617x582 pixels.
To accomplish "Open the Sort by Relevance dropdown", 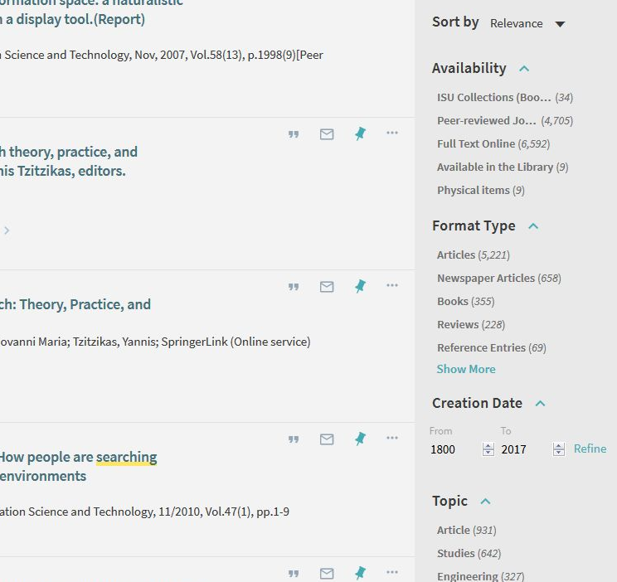I will pos(527,23).
